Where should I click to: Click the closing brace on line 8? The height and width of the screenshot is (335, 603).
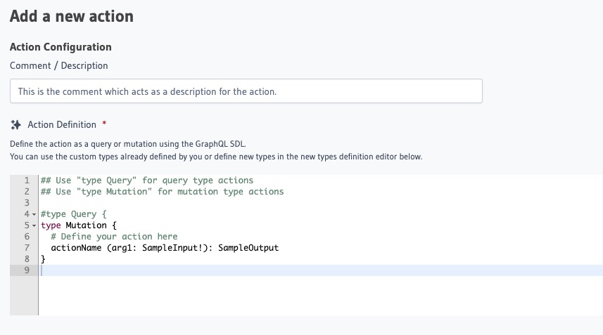[43, 259]
